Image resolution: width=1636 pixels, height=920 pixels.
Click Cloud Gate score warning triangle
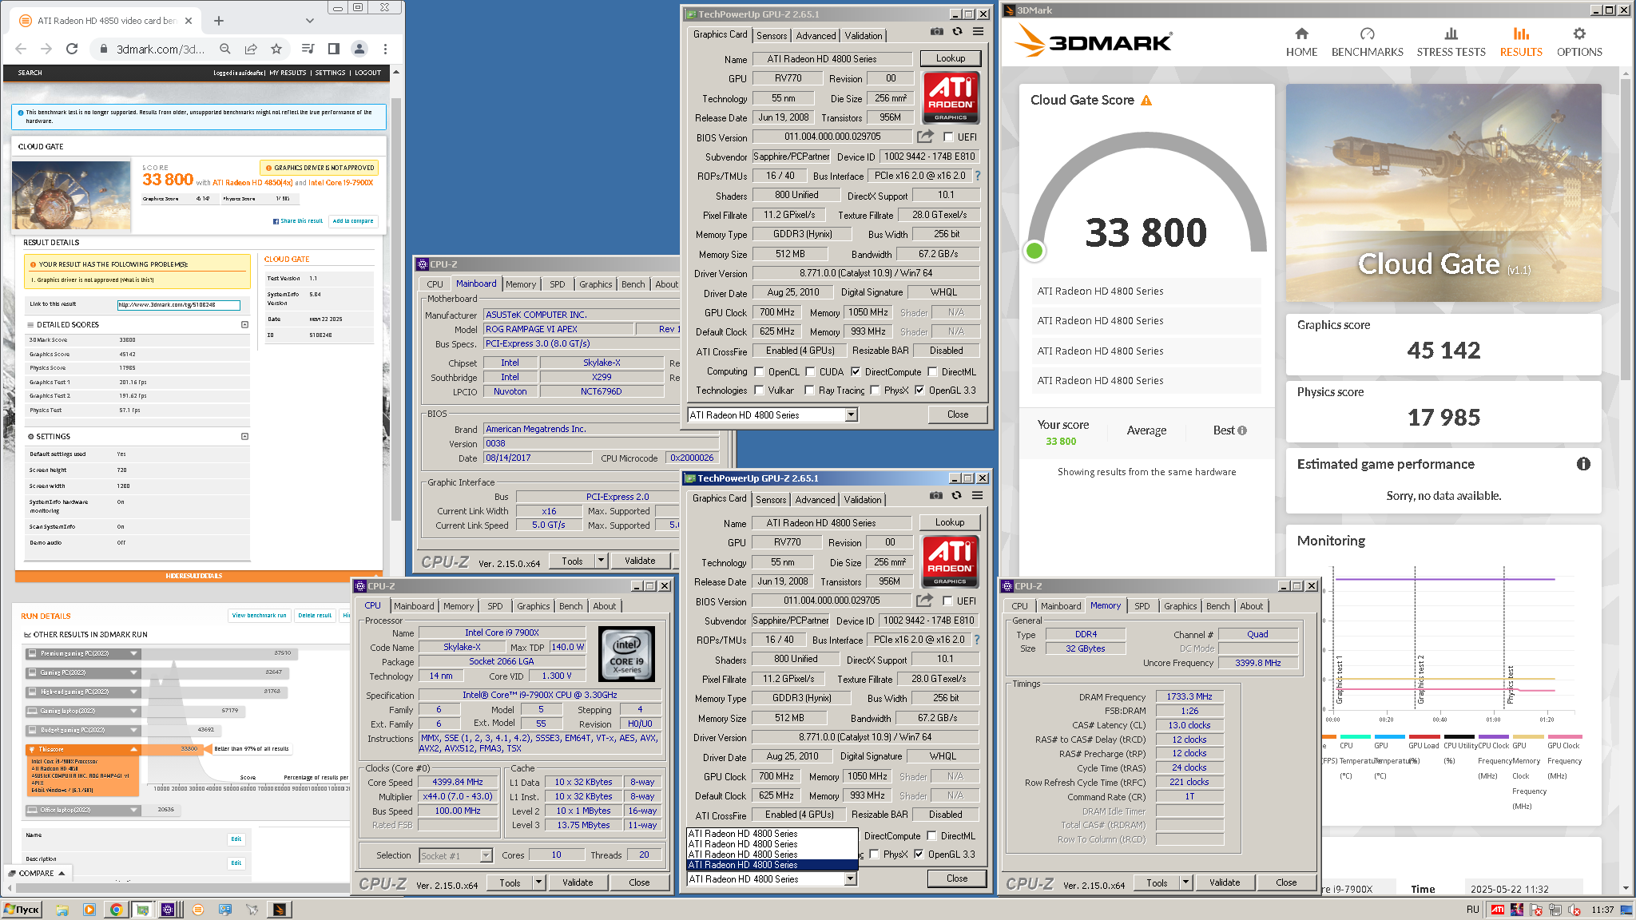coord(1146,101)
